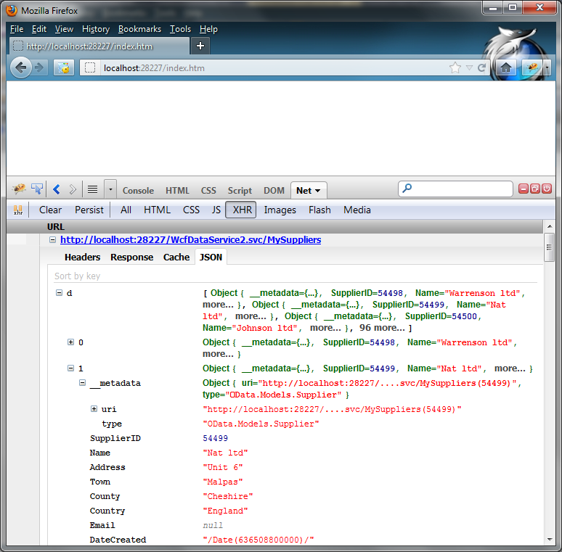Click the Net panel vertical scrollbar thumb
The height and width of the screenshot is (552, 562).
coord(549,247)
